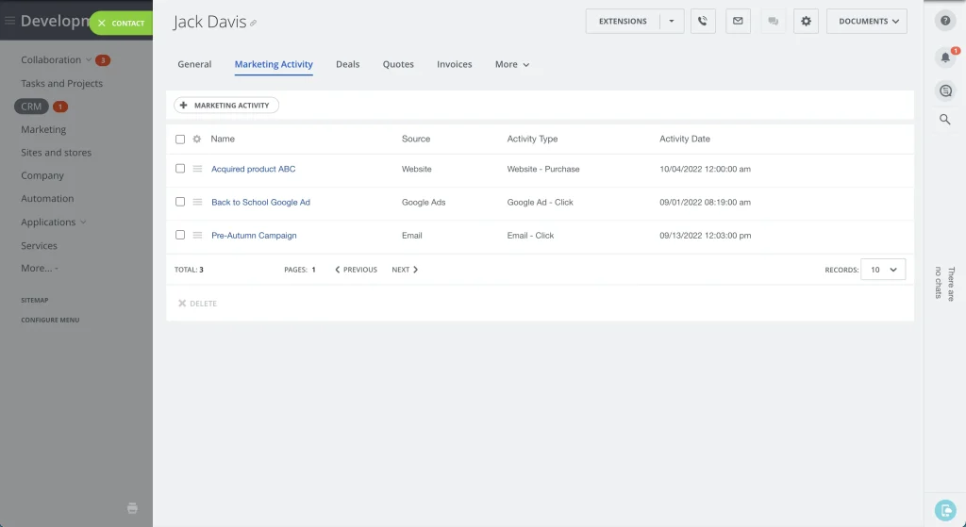Check the Back to School Google Ad checkbox
Image resolution: width=966 pixels, height=527 pixels.
pos(180,202)
